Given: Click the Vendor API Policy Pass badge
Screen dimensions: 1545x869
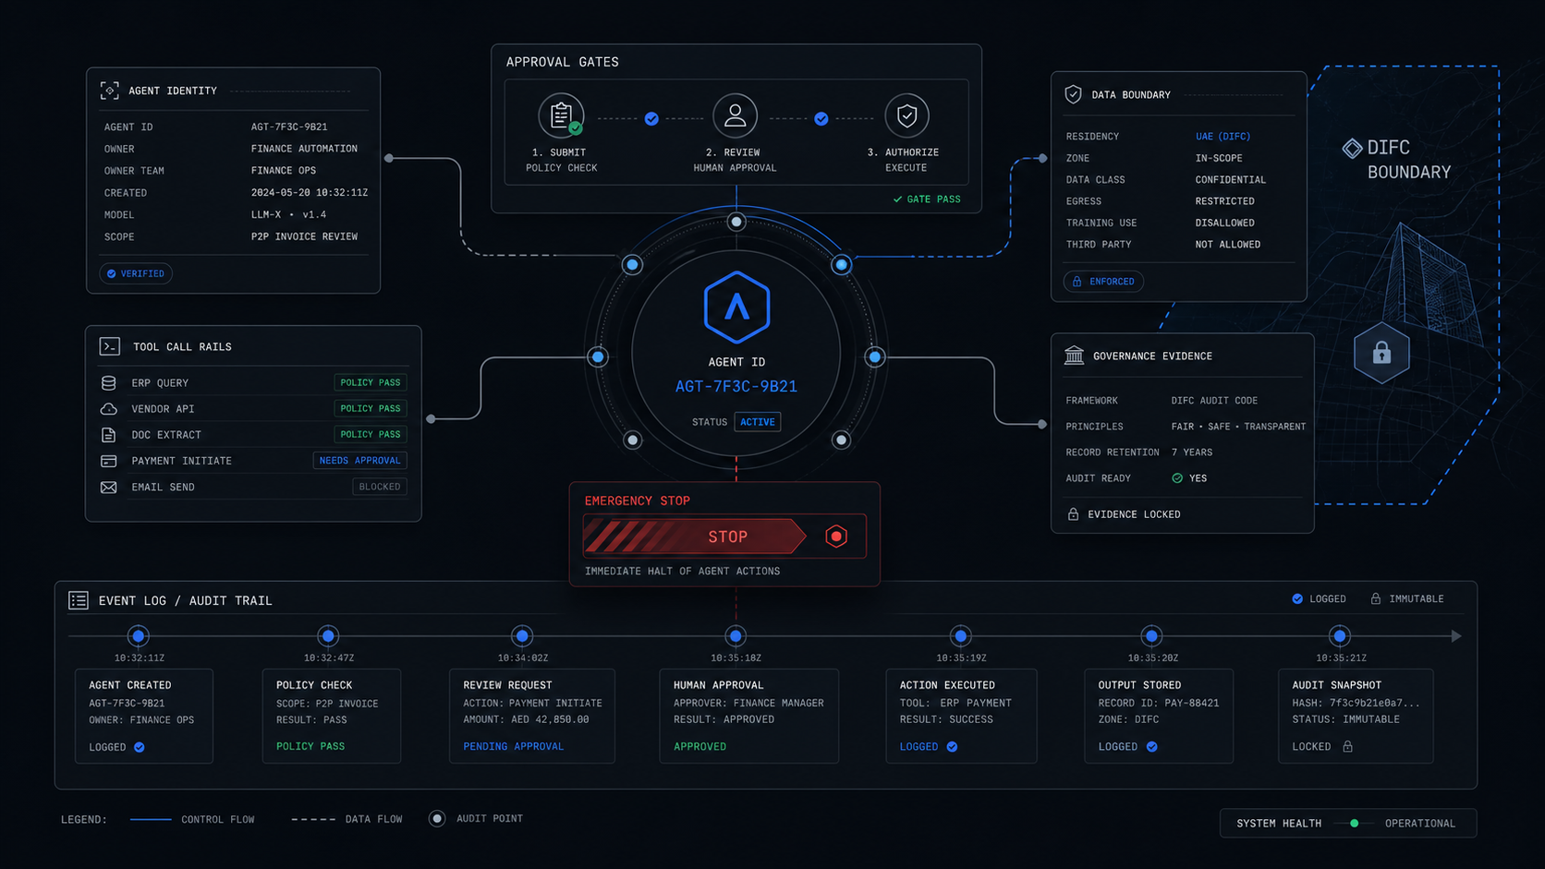Looking at the screenshot, I should click(371, 408).
